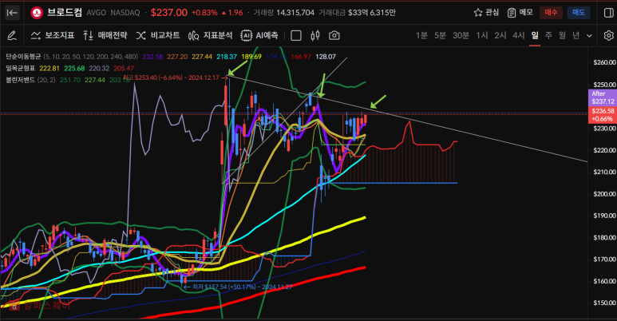Open 보조지표 indicators menu
The height and width of the screenshot is (321, 617).
[53, 35]
